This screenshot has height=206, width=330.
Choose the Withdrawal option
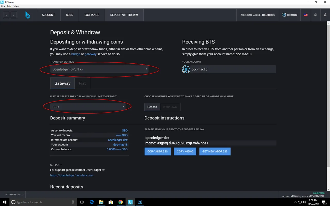170,107
